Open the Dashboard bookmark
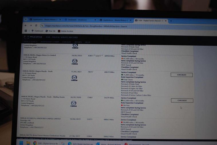This screenshot has width=217, height=145. coord(37,31)
